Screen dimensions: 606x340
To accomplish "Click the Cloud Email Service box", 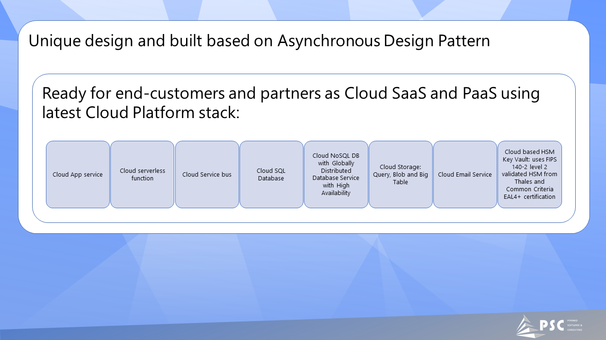I will pyautogui.click(x=465, y=174).
